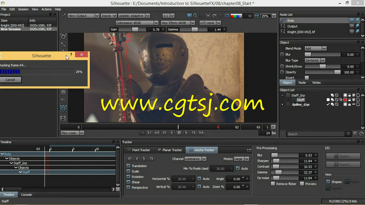The height and width of the screenshot is (205, 365).
Task: Click the monitor display icon in viewer toolbar
Action: click(x=189, y=15)
